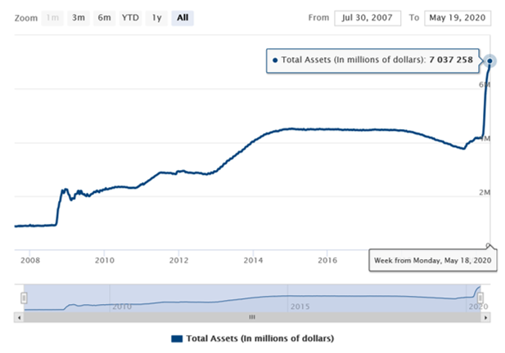Select the 1m zoom range
This screenshot has width=505, height=353.
pyautogui.click(x=55, y=18)
